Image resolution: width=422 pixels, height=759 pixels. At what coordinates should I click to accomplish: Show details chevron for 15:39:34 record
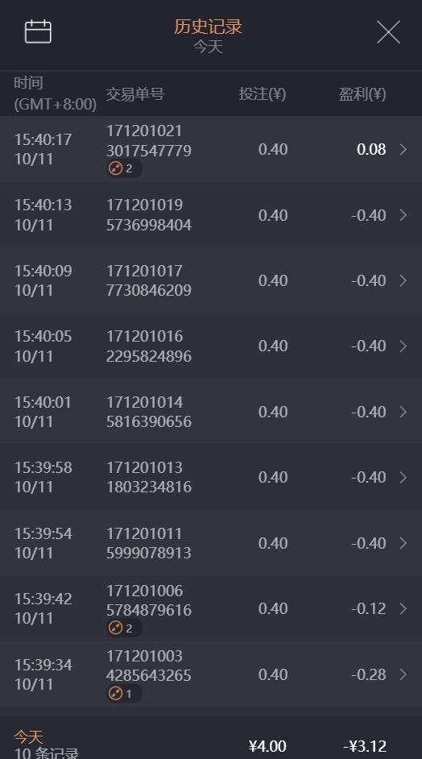click(403, 674)
